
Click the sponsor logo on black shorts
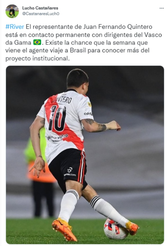coord(70,172)
